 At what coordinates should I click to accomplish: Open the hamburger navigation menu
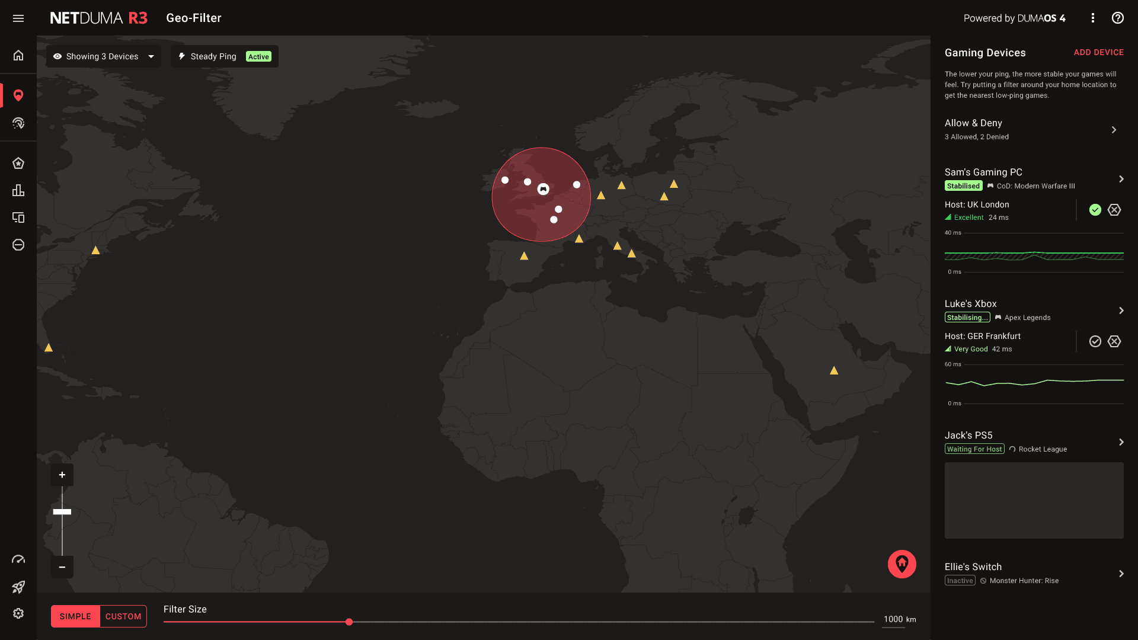click(x=18, y=18)
